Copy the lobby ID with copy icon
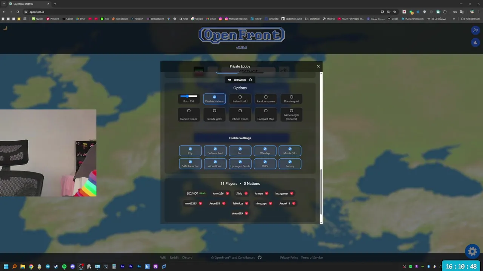Image resolution: width=483 pixels, height=271 pixels. point(251,80)
